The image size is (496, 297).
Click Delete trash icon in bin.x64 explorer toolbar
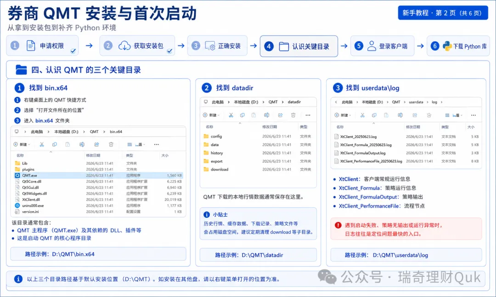tap(111, 144)
